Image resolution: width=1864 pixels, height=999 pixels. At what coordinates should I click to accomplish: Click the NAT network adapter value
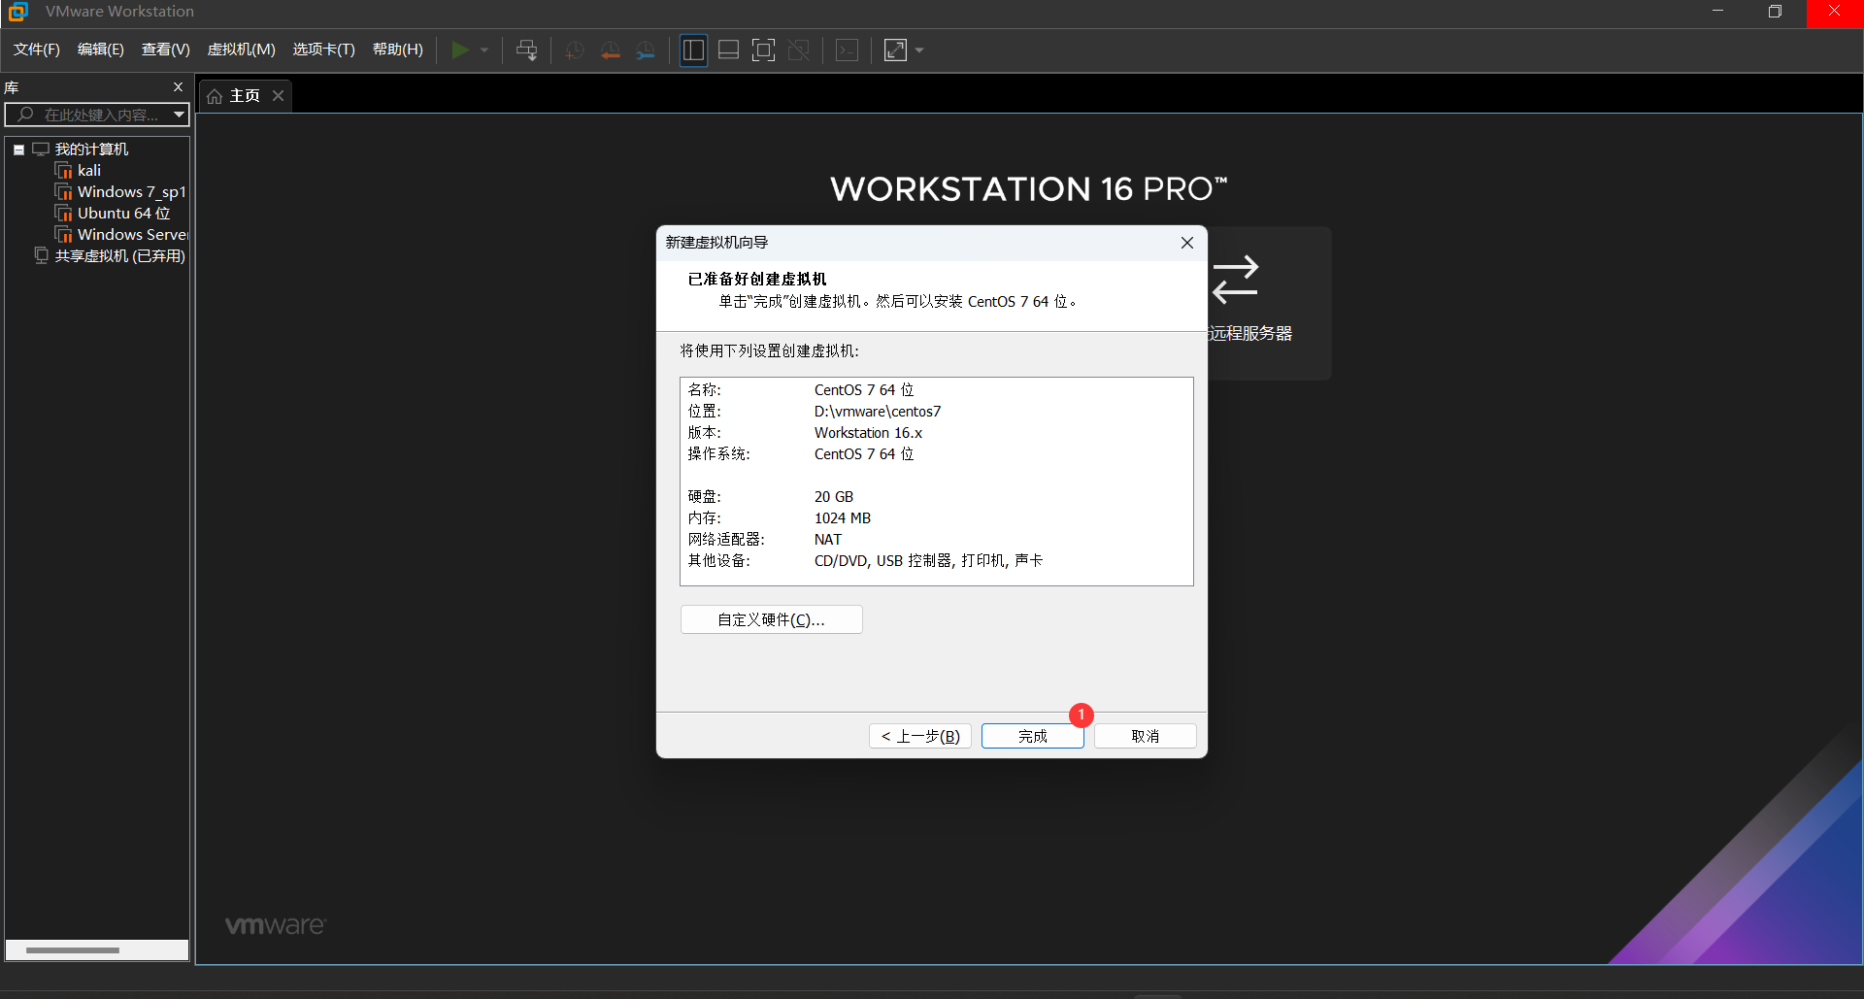pos(828,540)
